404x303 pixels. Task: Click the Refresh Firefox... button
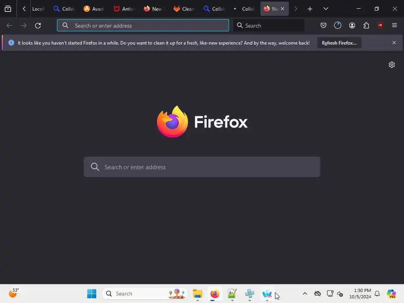coord(339,43)
